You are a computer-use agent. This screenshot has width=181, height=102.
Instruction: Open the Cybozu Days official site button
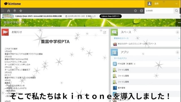pyautogui.click(x=111, y=16)
